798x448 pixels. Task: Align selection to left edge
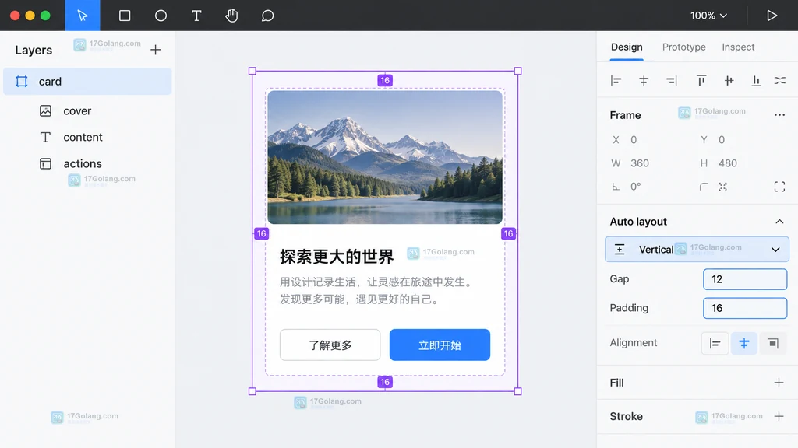coord(616,80)
